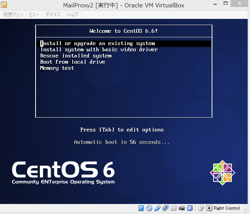Click the mouse integration status icon
Viewport: 250px width, 214px height.
[x=201, y=208]
